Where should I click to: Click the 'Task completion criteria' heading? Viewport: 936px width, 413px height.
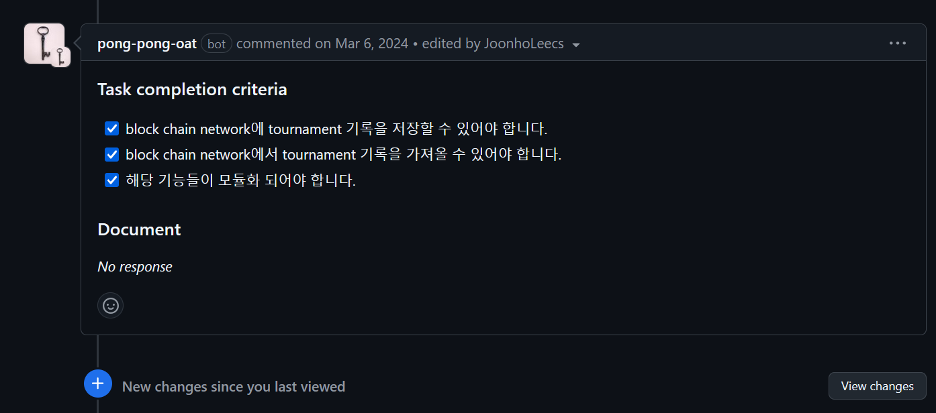[x=192, y=90]
